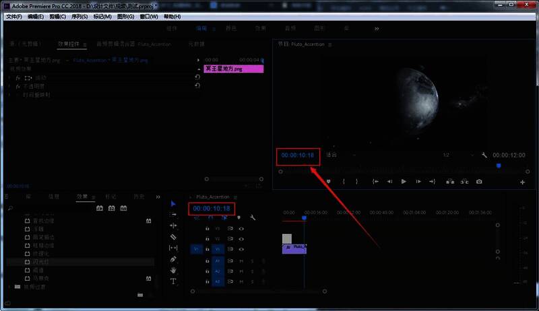Screen dimensions: 539x311
Task: Switch to the 效果控件 tab
Action: coord(68,44)
